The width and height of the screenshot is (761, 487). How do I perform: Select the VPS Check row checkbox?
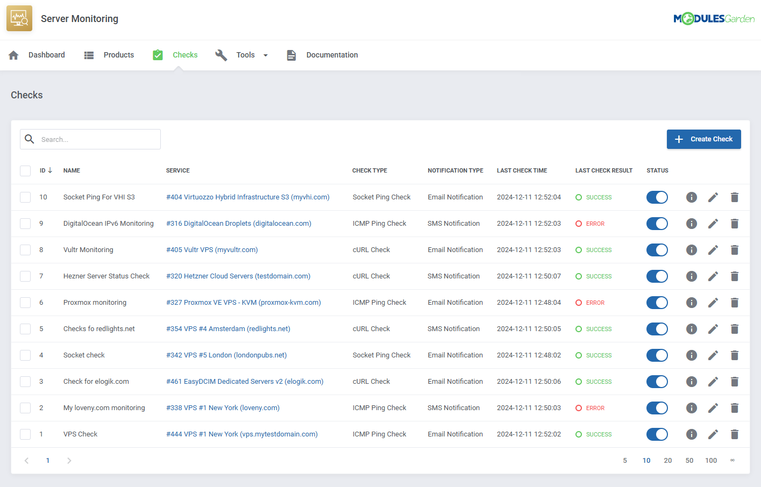pos(25,434)
